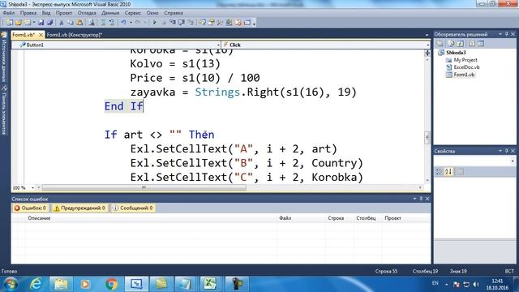The image size is (519, 292).
Task: Click the Find in files icon
Action: tap(91, 23)
